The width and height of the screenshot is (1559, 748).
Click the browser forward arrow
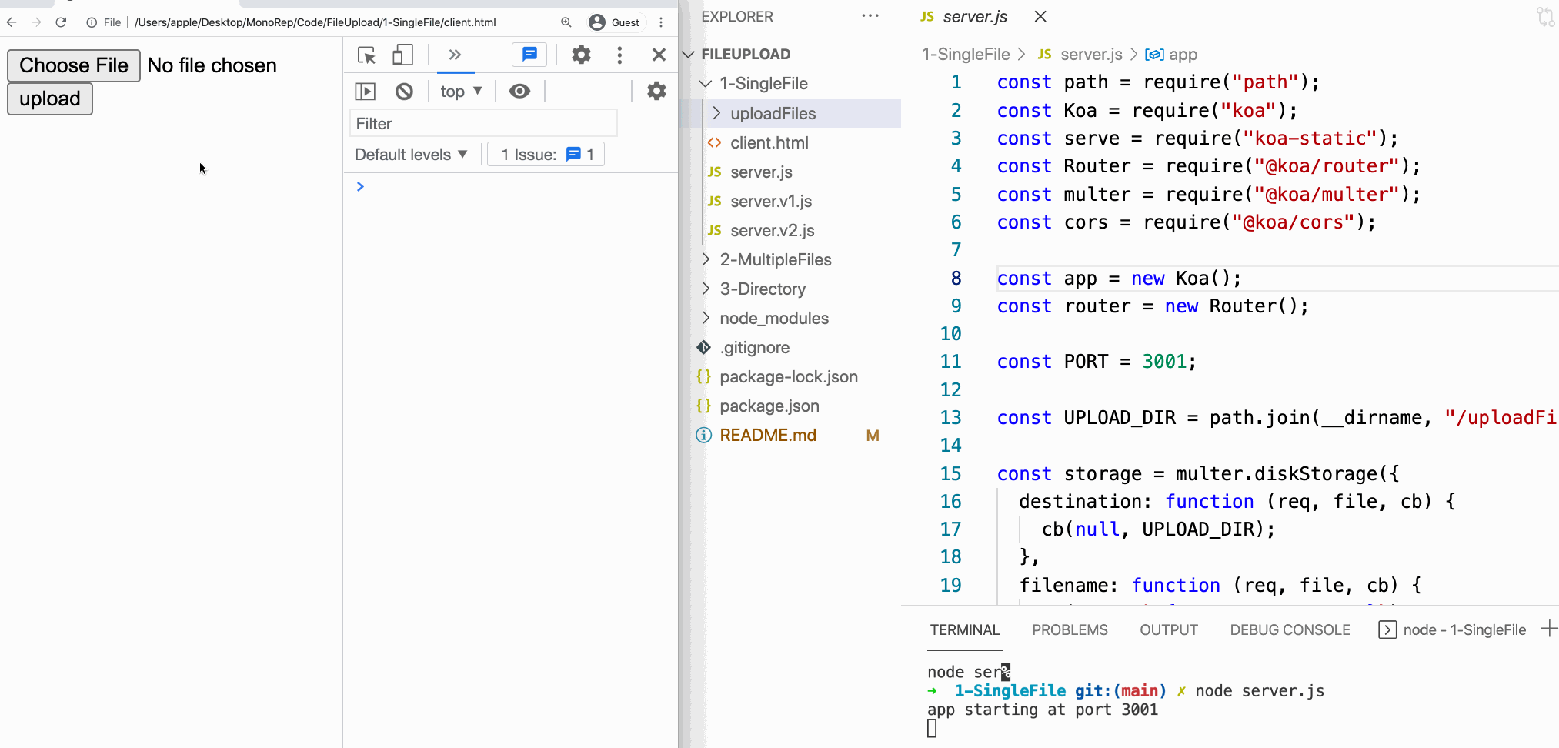click(x=36, y=22)
